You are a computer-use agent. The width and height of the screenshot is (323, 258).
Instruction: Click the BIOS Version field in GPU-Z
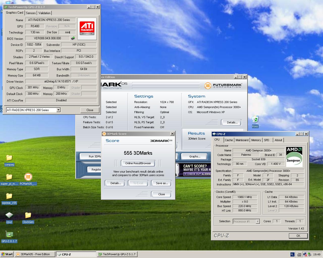(x=47, y=38)
